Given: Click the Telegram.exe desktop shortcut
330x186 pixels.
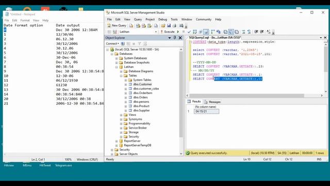Looking at the screenshot, I should click(x=63, y=165).
